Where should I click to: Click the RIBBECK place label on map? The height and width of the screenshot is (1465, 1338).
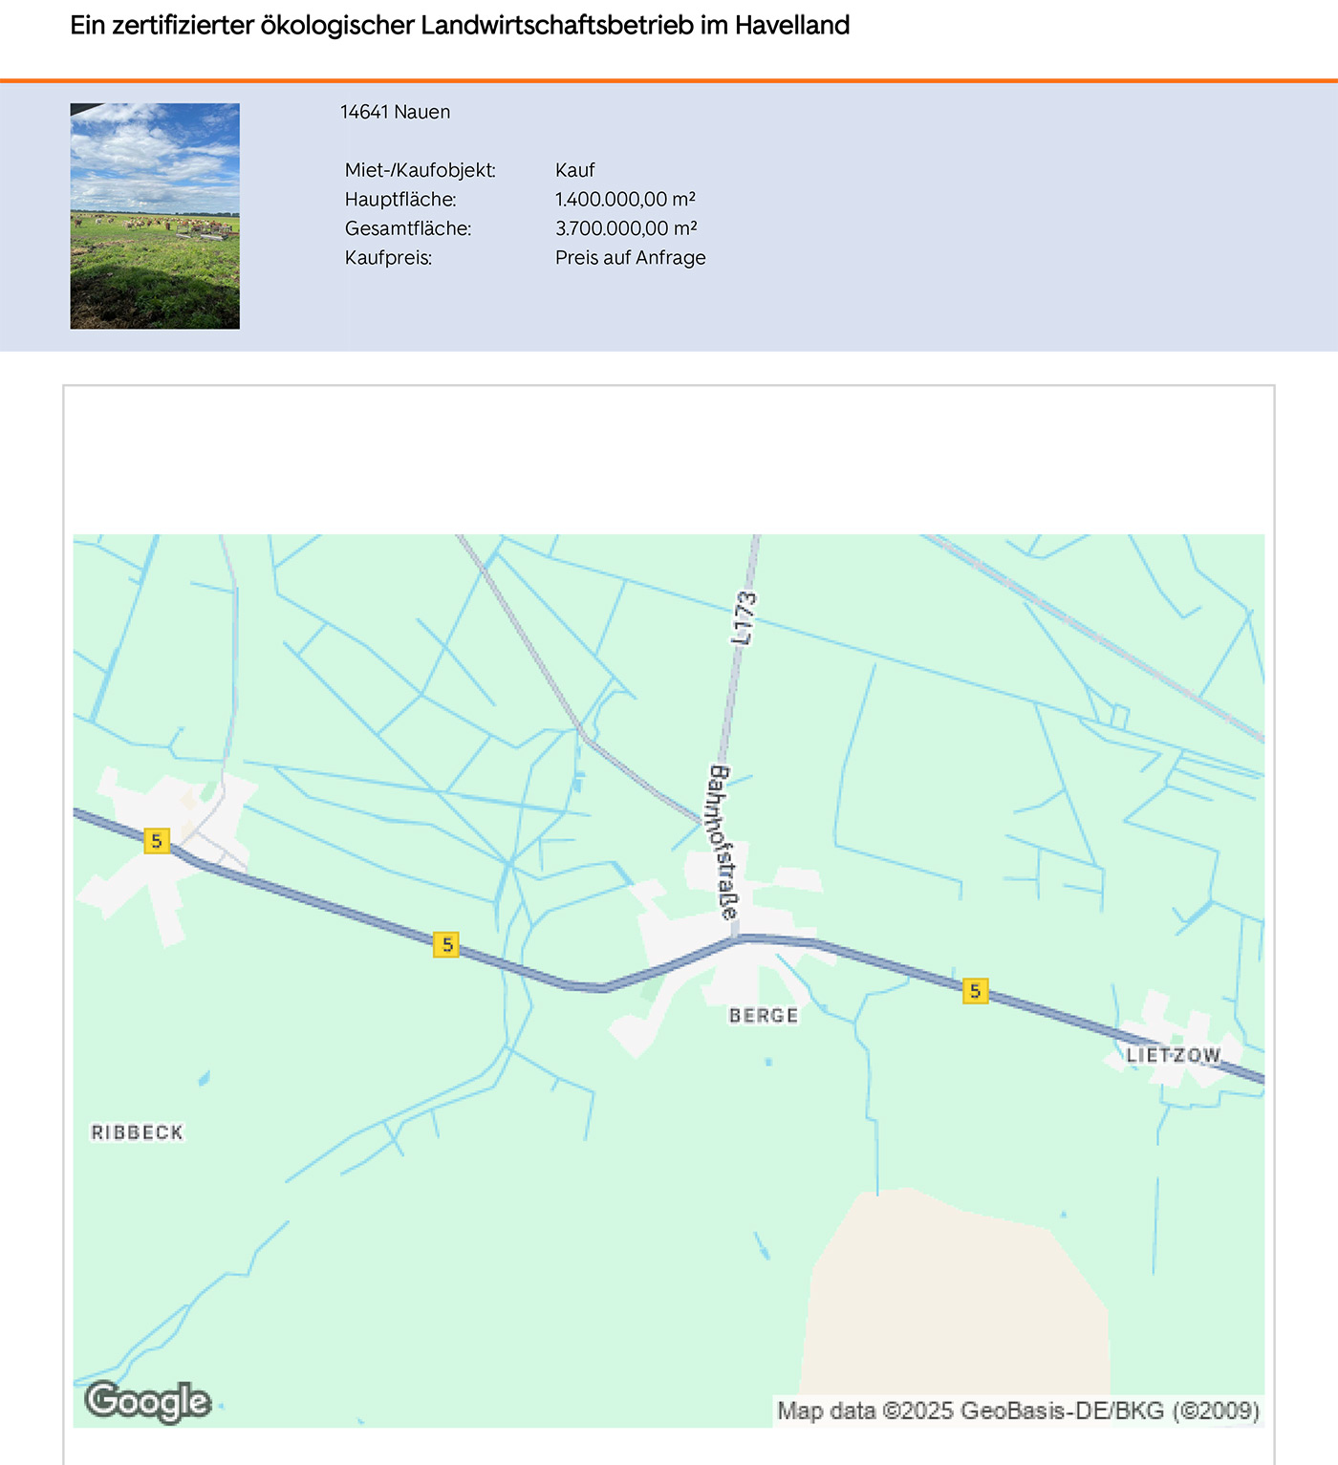coord(138,1132)
